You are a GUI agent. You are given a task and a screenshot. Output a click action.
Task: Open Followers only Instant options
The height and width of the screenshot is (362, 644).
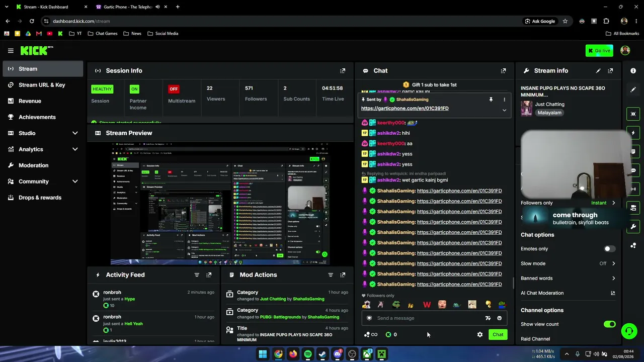pyautogui.click(x=603, y=203)
